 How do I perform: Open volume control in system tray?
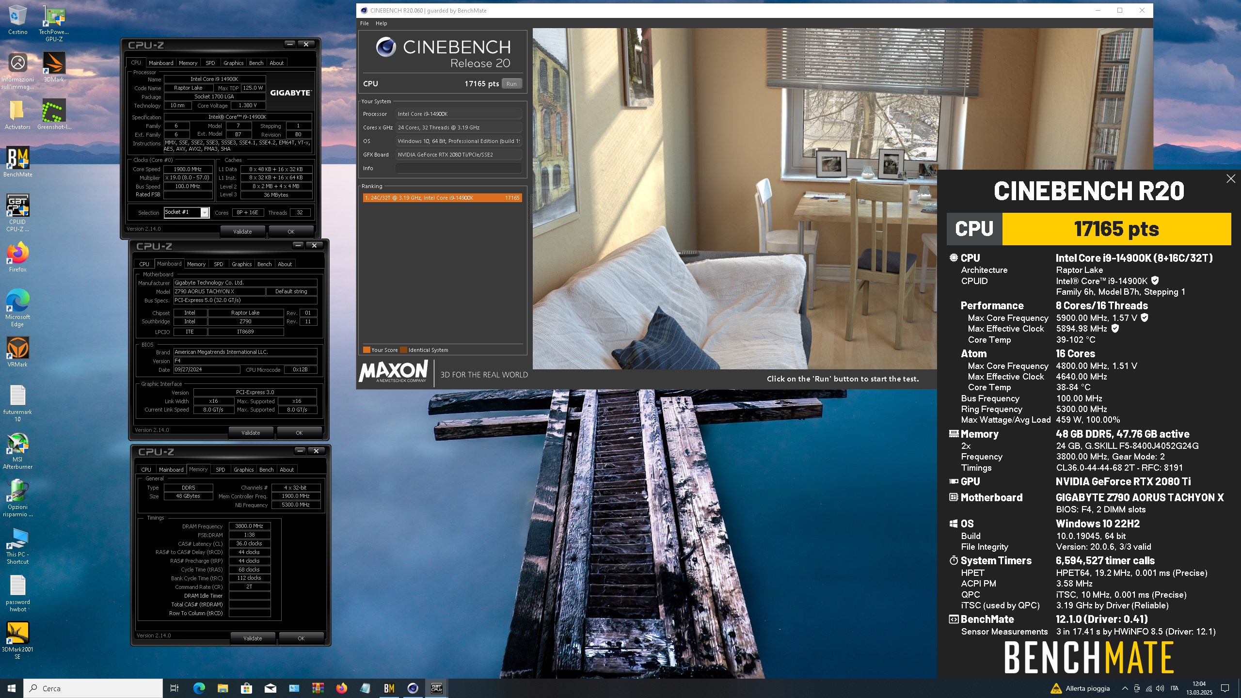(1160, 688)
